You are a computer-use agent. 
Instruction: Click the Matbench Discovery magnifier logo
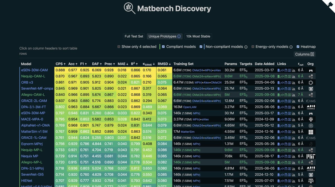(x=129, y=8)
